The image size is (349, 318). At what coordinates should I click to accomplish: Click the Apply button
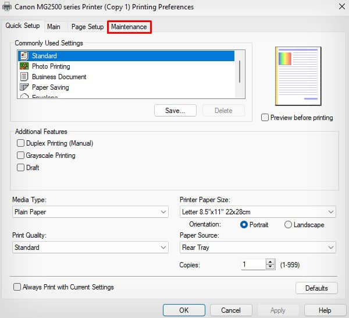(x=278, y=310)
